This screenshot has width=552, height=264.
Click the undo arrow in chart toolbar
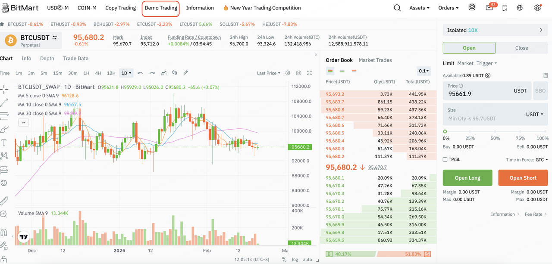click(x=140, y=73)
